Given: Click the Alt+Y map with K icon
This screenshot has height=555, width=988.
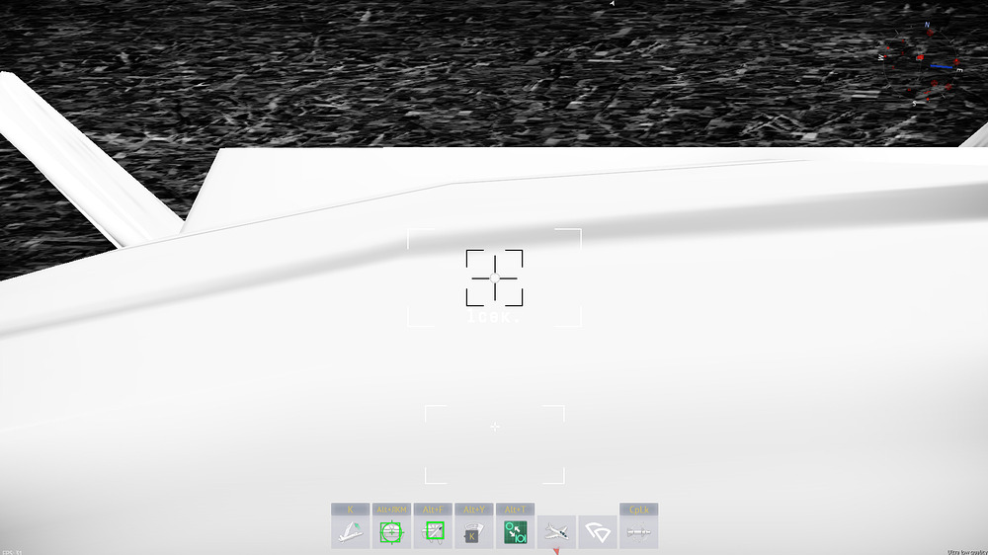Looking at the screenshot, I should 474,531.
